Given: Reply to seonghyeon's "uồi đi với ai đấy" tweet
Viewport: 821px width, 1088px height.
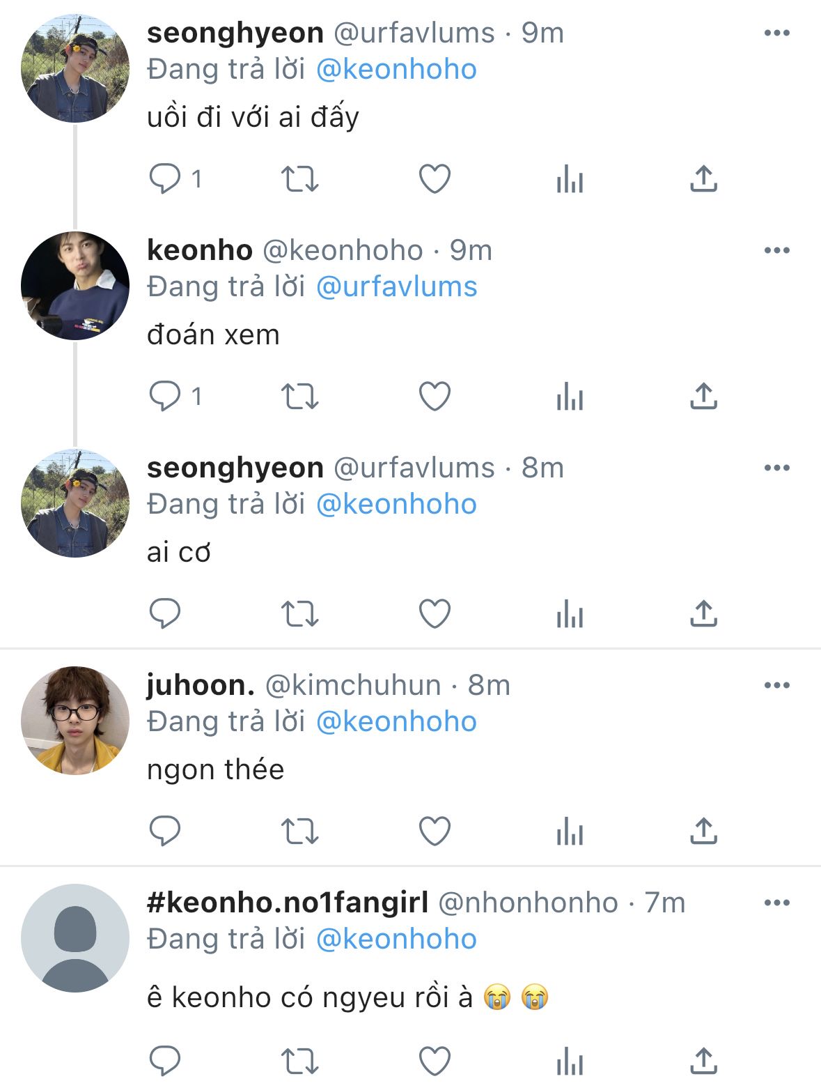Looking at the screenshot, I should pos(165,179).
